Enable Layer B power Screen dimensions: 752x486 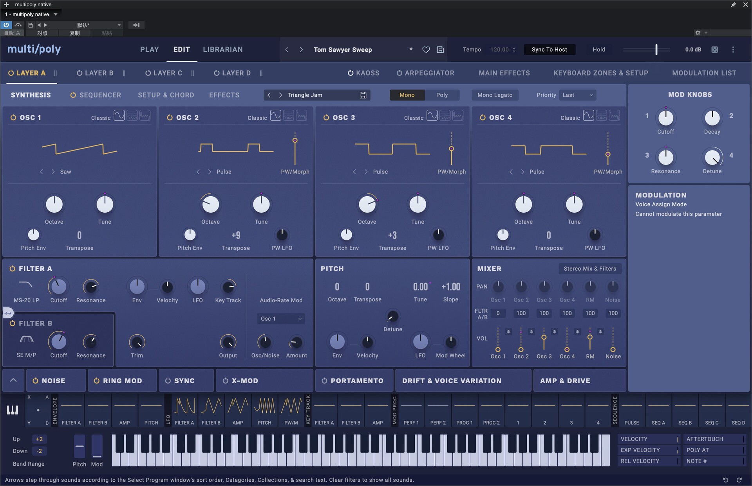click(x=80, y=73)
